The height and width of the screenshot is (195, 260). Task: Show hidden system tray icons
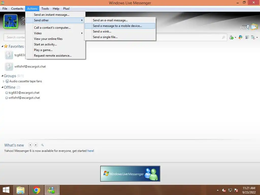[218, 190]
